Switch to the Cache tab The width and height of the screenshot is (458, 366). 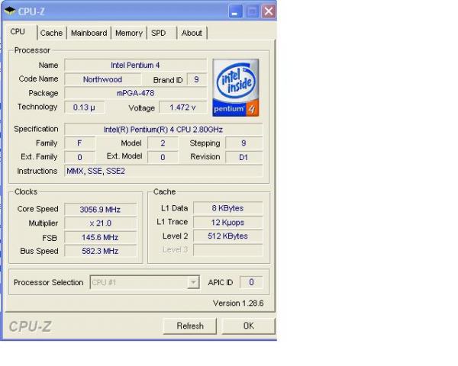tap(51, 33)
